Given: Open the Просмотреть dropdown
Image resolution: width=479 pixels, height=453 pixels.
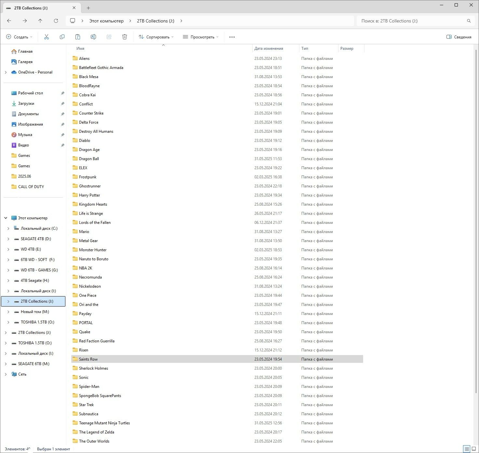Looking at the screenshot, I should click(200, 37).
